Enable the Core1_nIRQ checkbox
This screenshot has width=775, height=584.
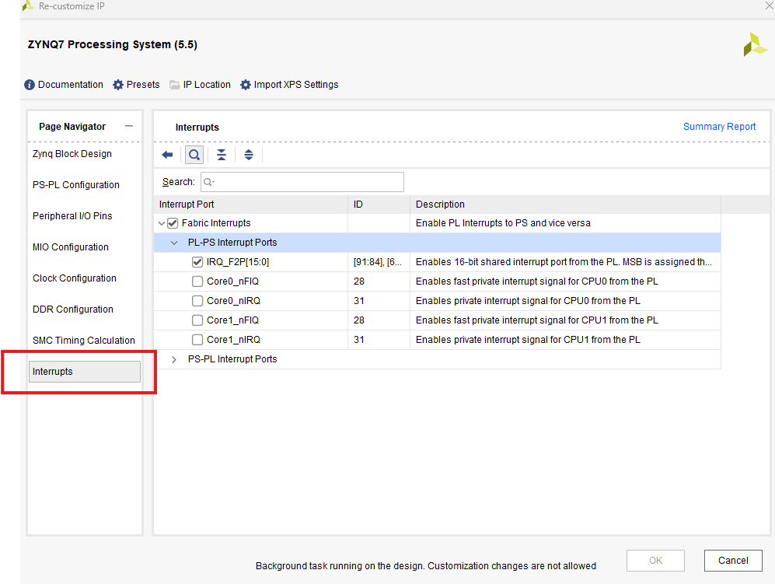pyautogui.click(x=197, y=340)
